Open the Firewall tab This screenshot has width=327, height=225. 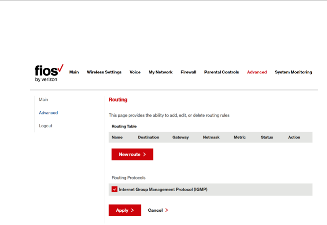click(188, 72)
